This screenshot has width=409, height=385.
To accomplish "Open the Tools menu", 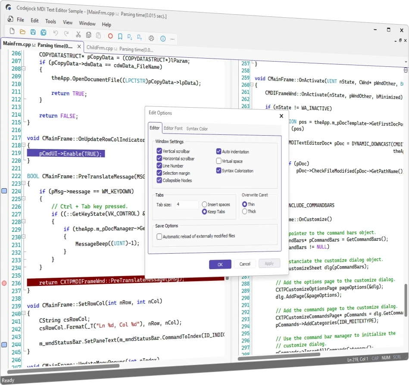I will tap(50, 22).
